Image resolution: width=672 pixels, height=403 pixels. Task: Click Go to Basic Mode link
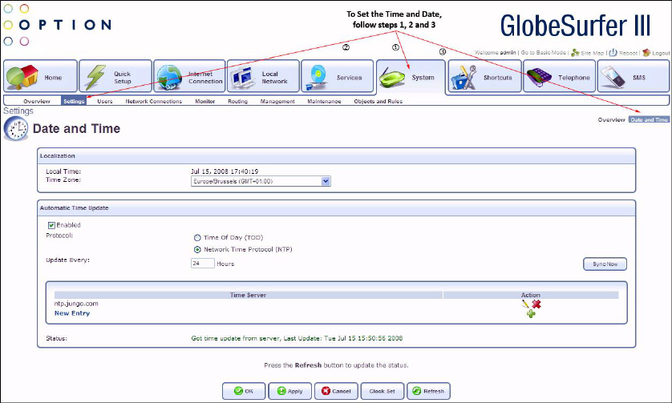click(x=543, y=53)
